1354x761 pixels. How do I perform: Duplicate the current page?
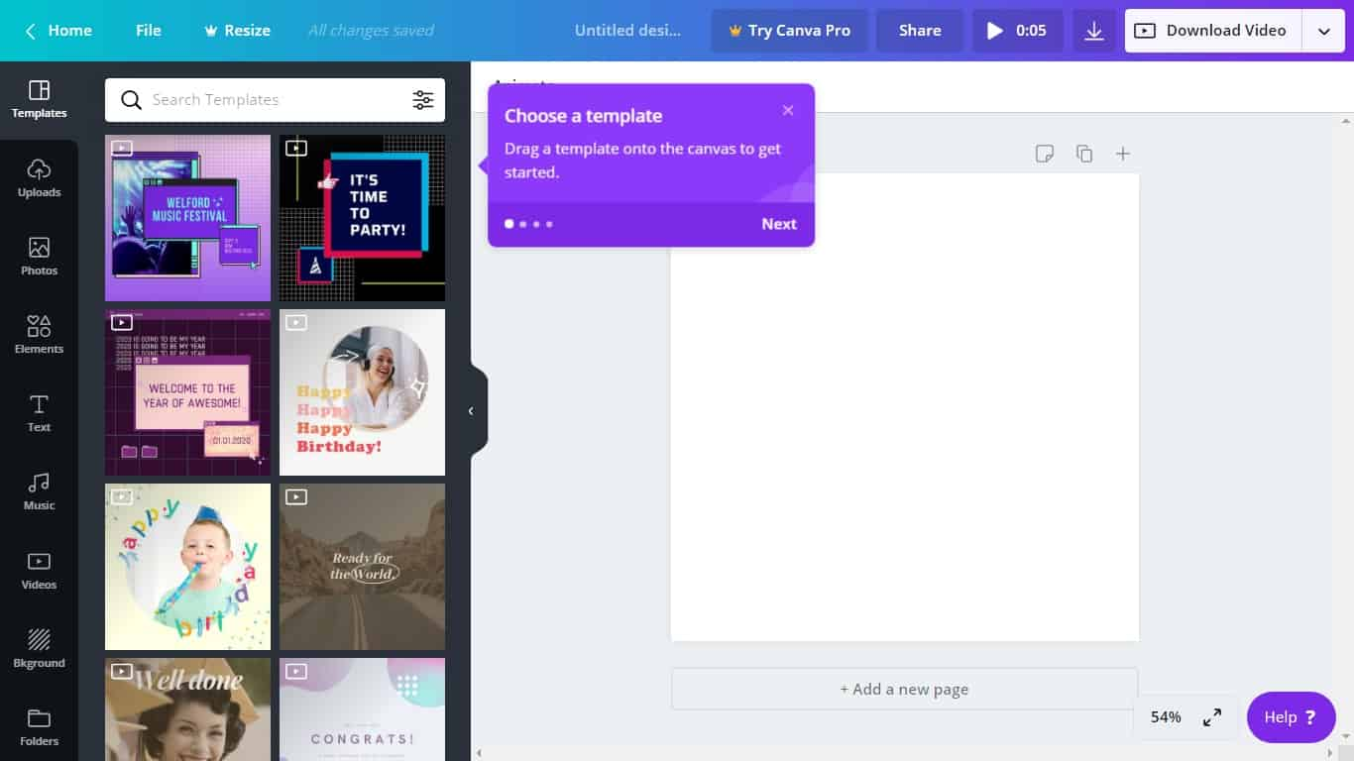1083,154
